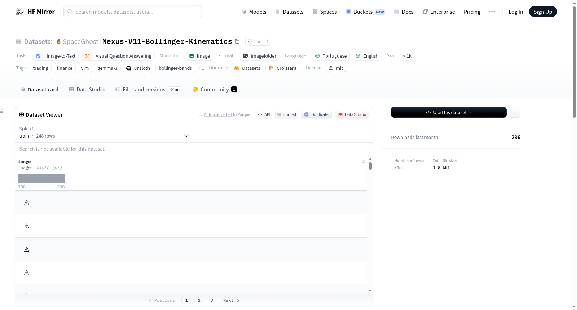Expand the +1 more tags

coord(201,68)
